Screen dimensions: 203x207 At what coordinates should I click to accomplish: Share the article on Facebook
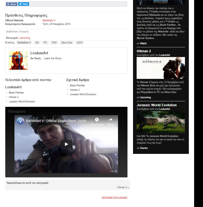click(x=12, y=4)
